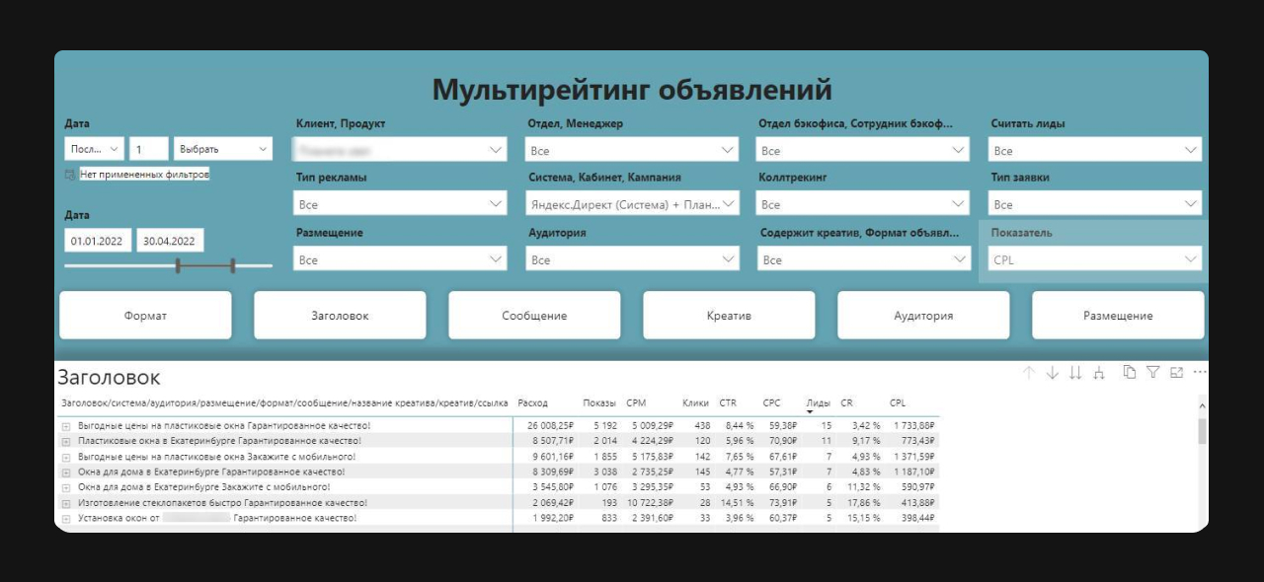Image resolution: width=1264 pixels, height=582 pixels.
Task: Go to next level double-arrow icon
Action: click(1075, 372)
